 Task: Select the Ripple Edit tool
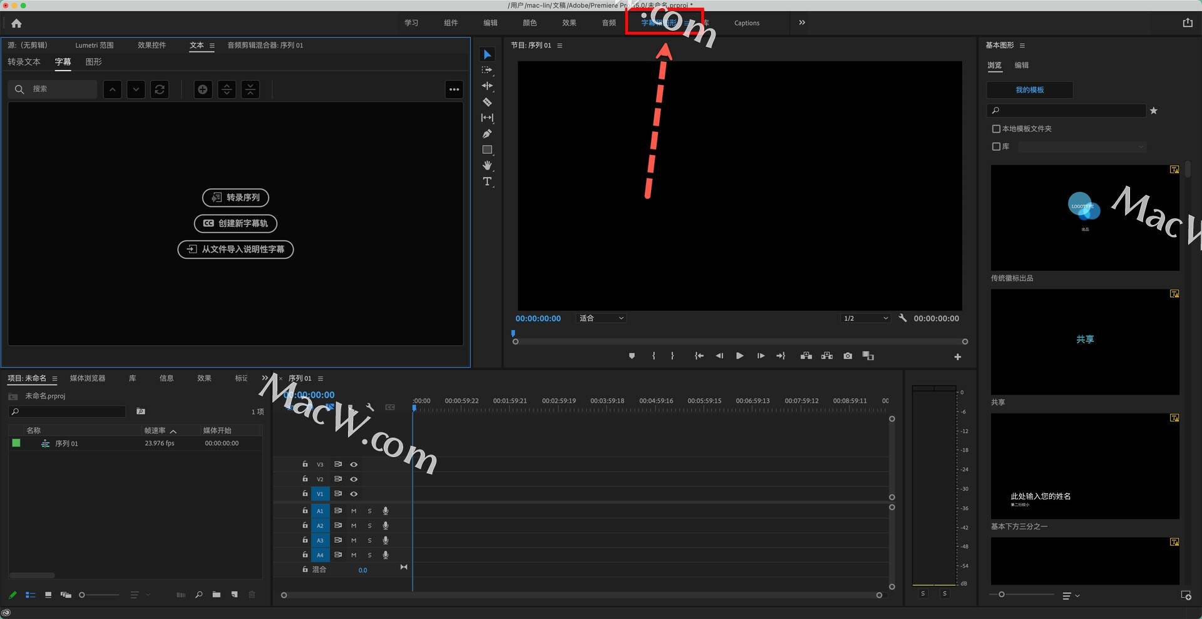point(487,86)
